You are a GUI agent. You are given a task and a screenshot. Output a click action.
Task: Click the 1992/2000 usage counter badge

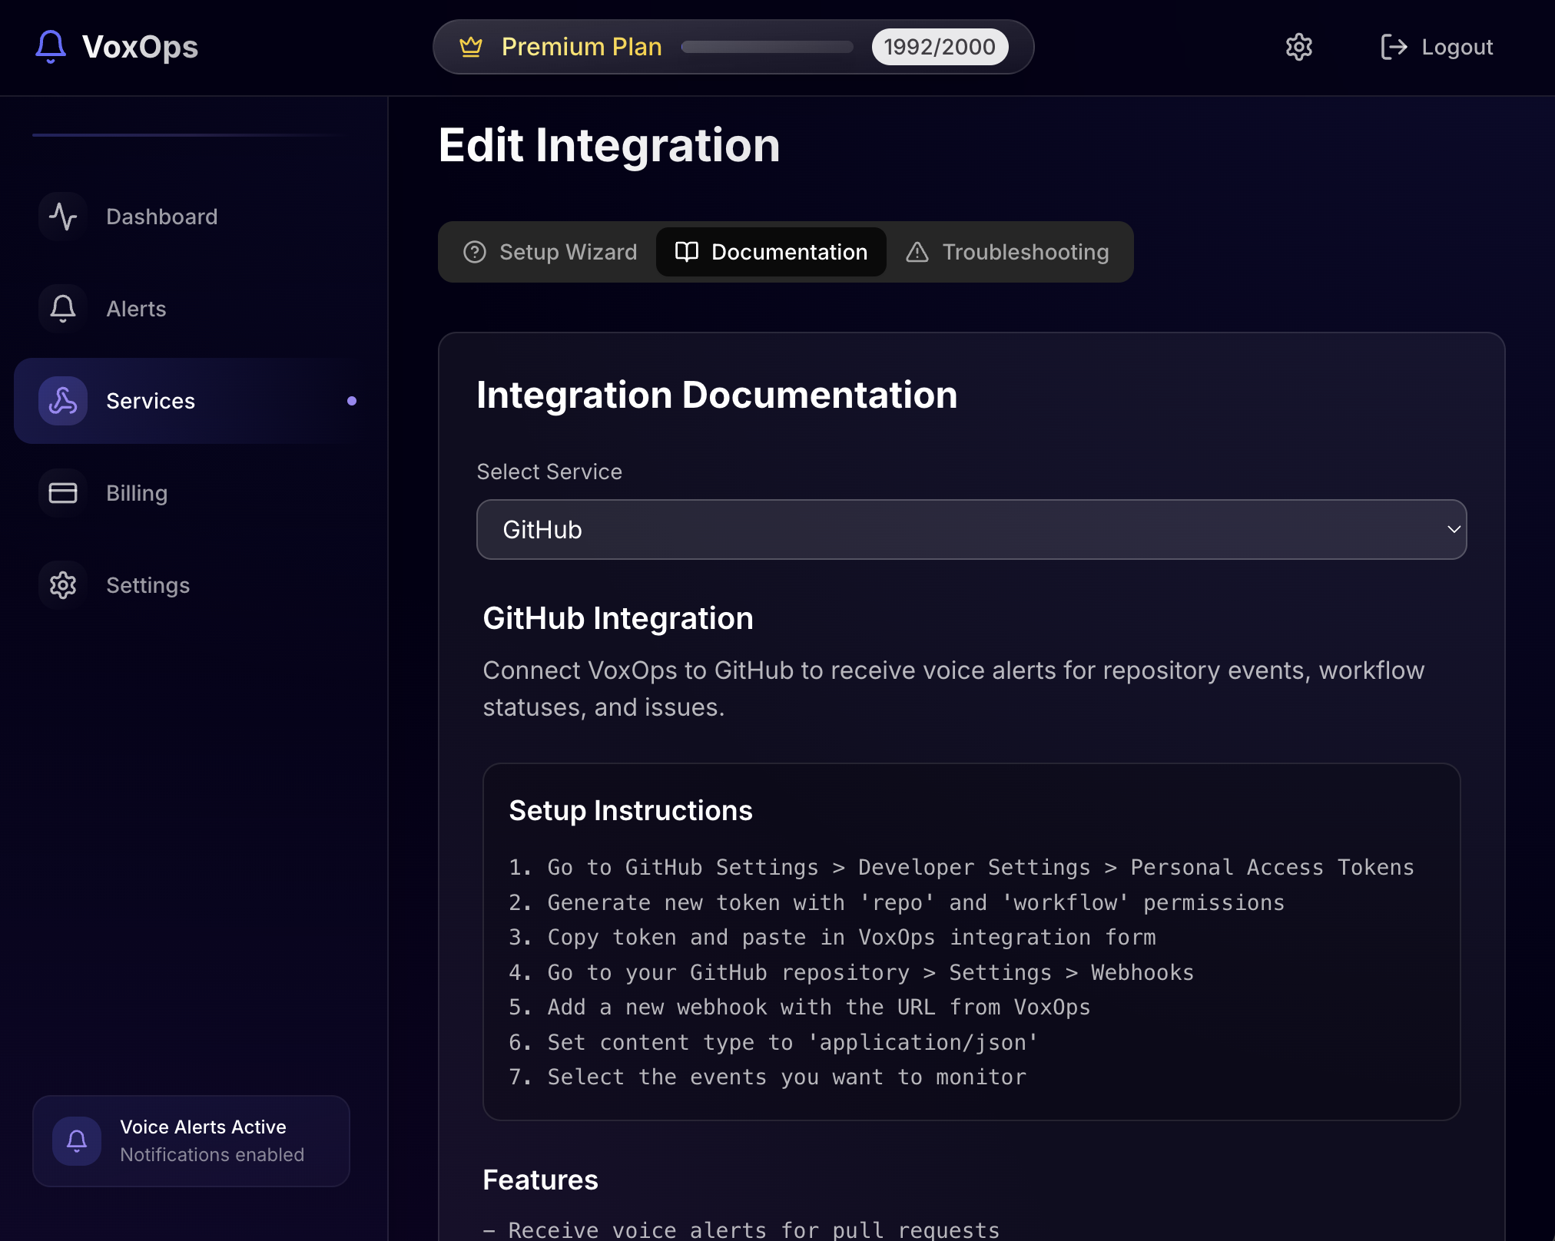939,47
